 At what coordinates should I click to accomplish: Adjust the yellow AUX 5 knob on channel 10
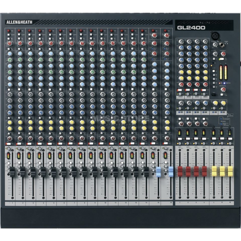pyautogui.click(x=103, y=122)
